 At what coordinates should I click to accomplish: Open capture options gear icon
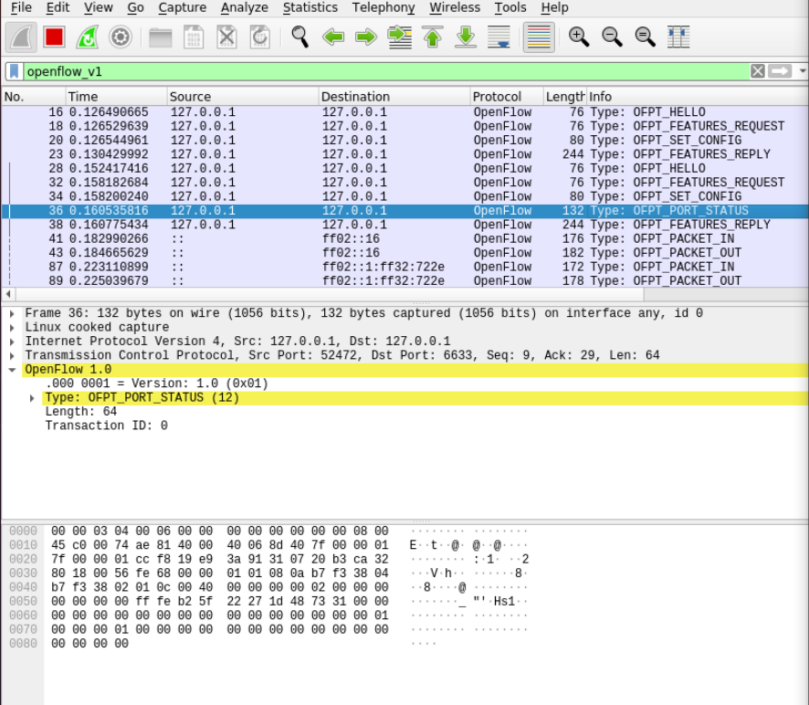coord(121,37)
